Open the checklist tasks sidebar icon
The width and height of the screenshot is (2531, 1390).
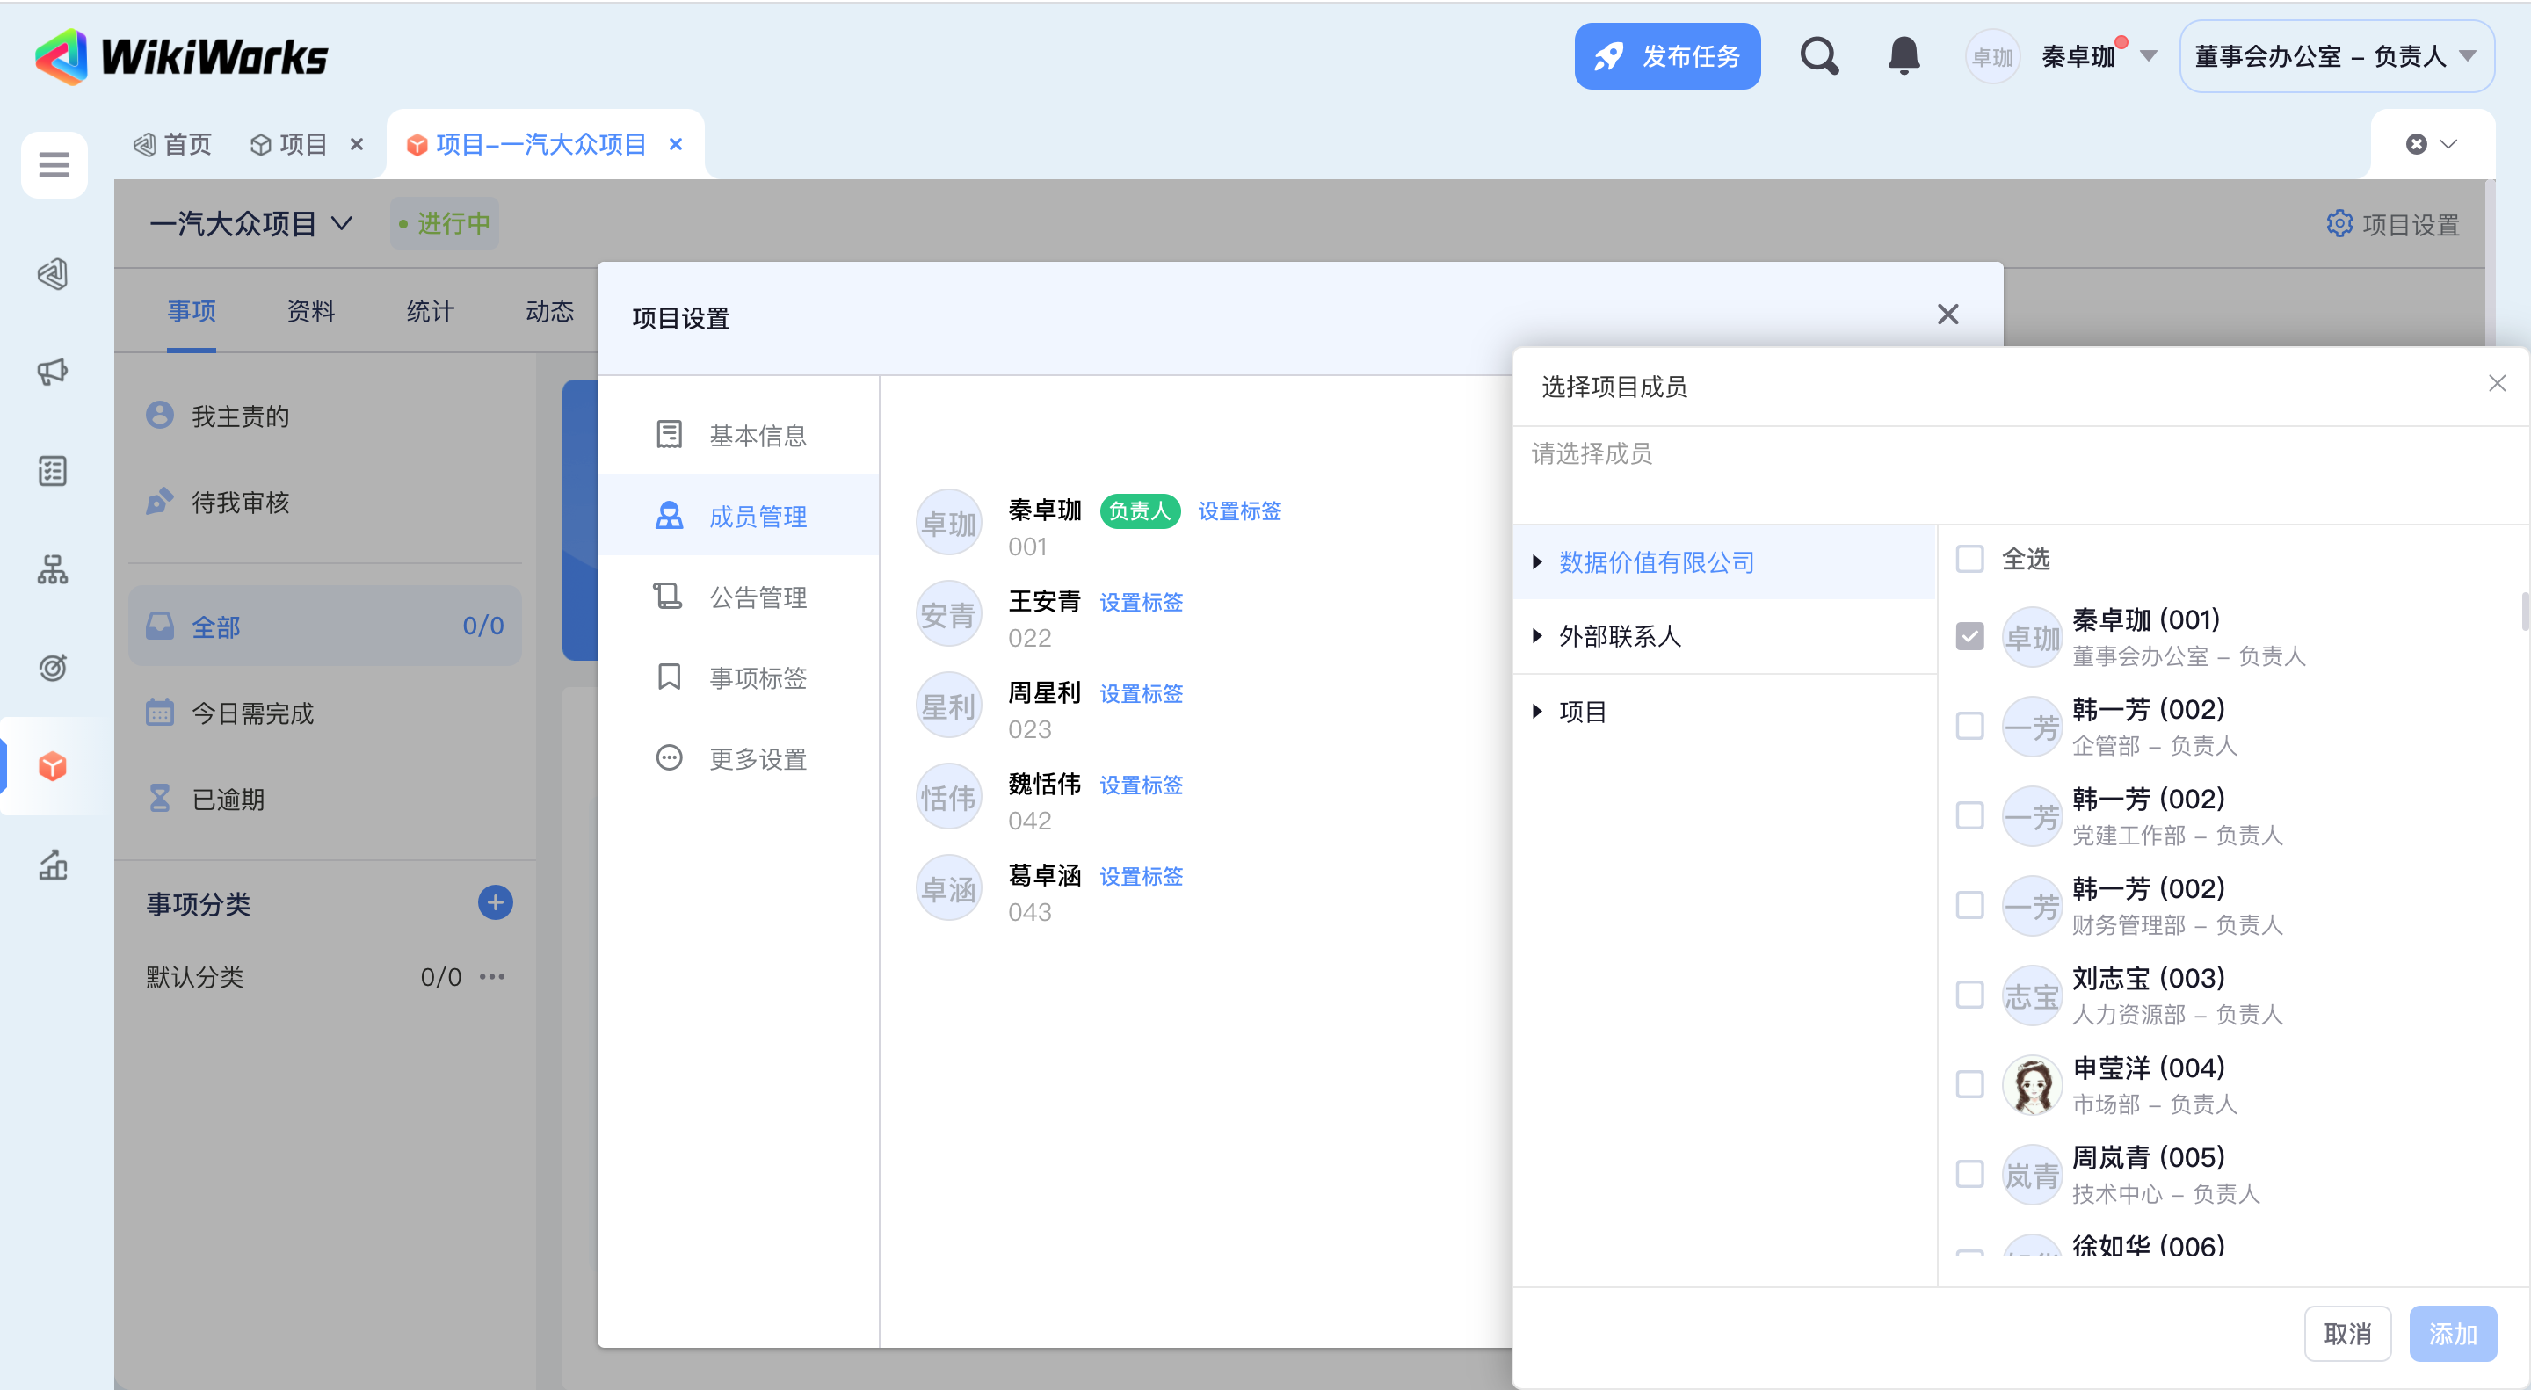53,471
